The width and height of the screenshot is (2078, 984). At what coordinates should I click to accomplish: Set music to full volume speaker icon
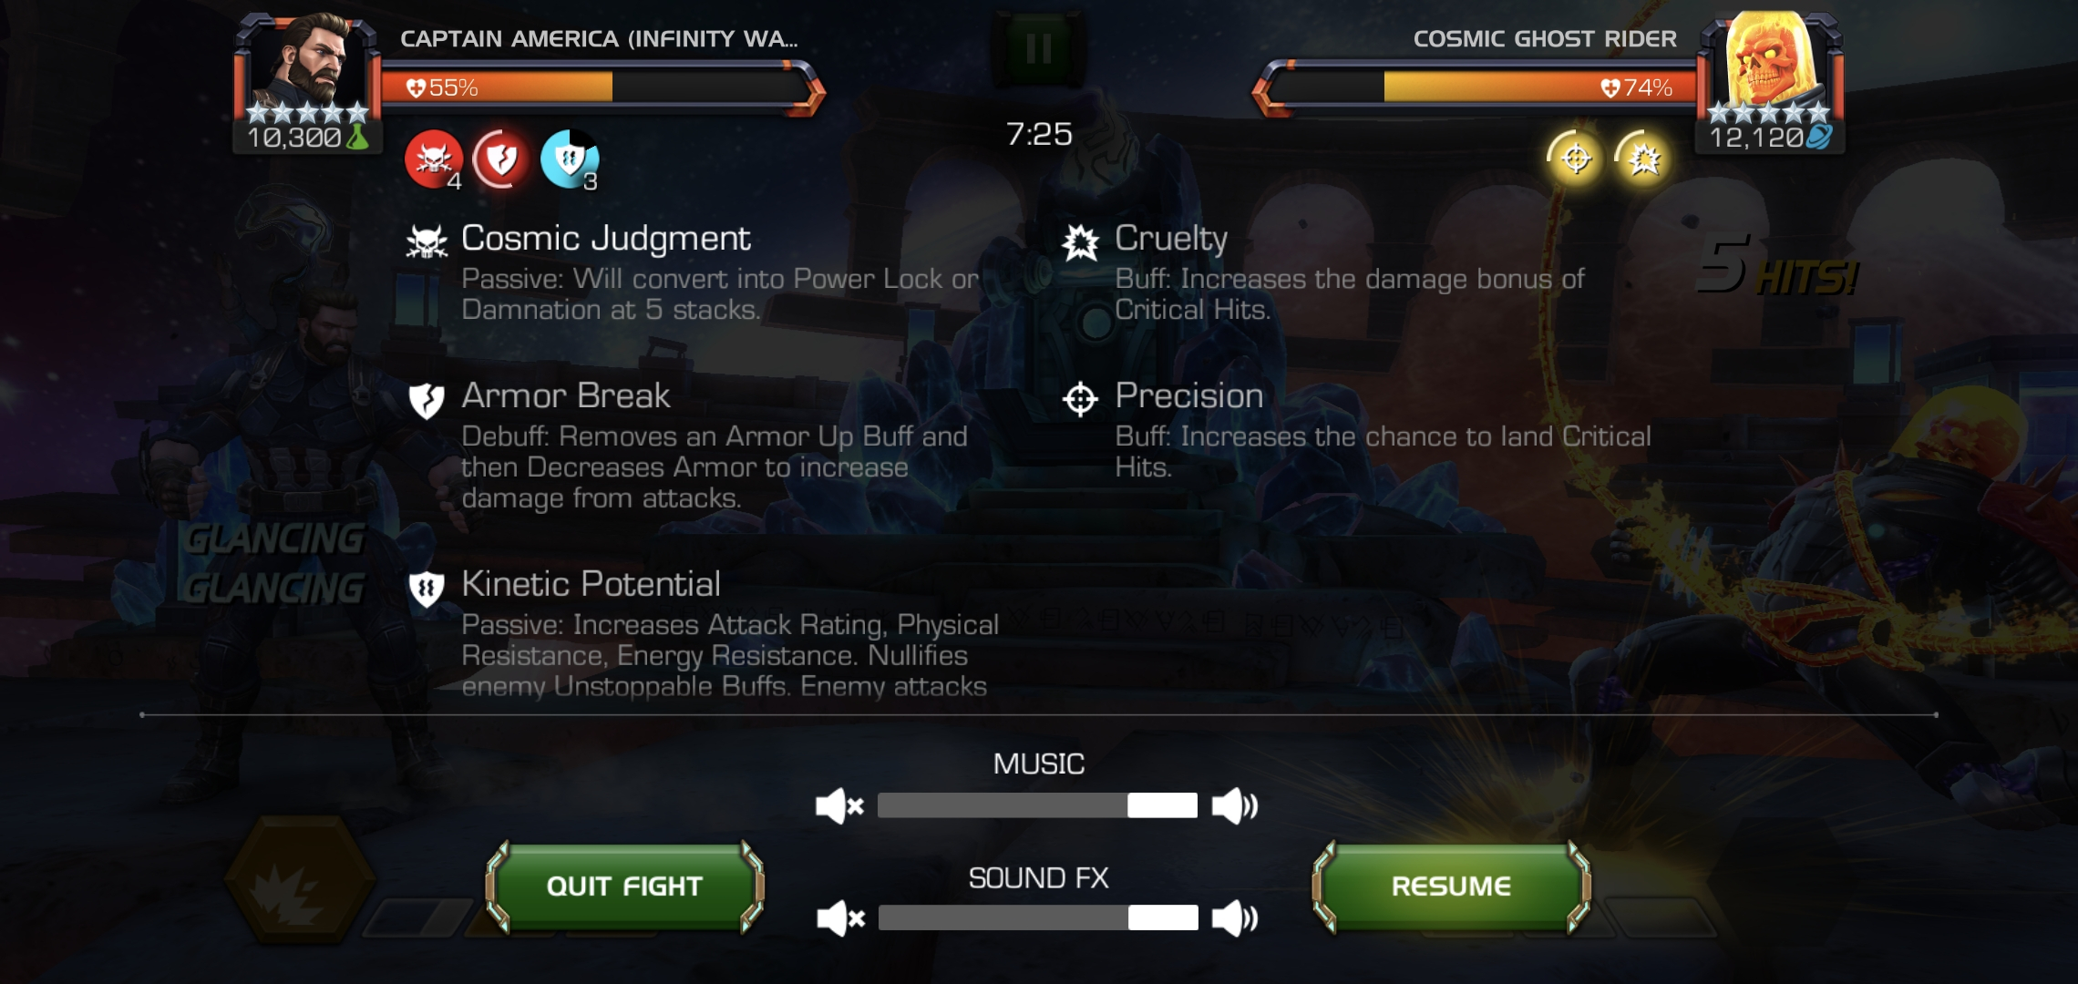(x=1235, y=806)
